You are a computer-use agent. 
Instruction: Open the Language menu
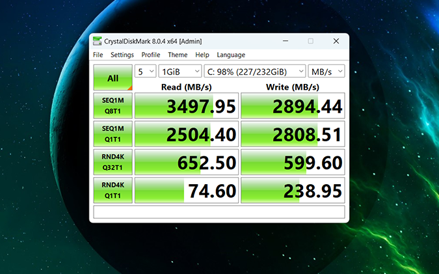coord(231,55)
